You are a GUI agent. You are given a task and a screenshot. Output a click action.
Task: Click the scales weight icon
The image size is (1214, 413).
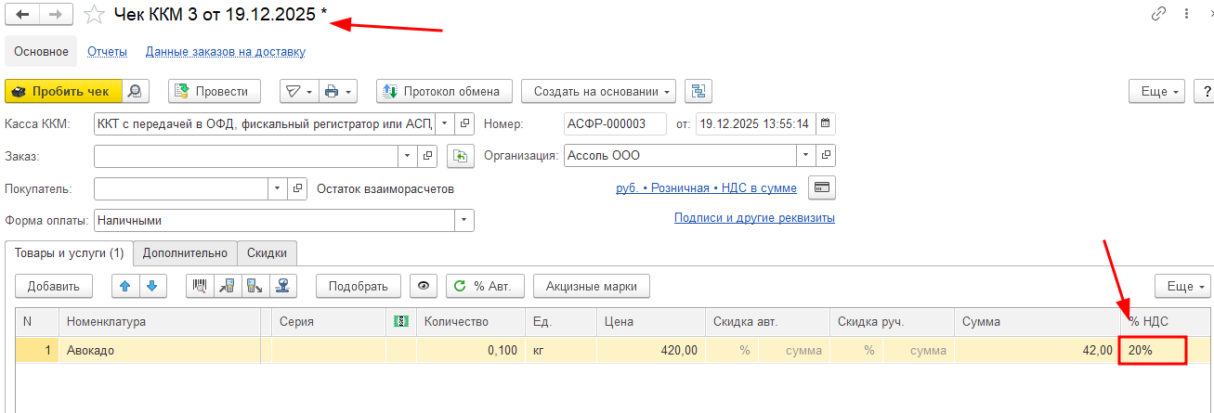point(282,286)
